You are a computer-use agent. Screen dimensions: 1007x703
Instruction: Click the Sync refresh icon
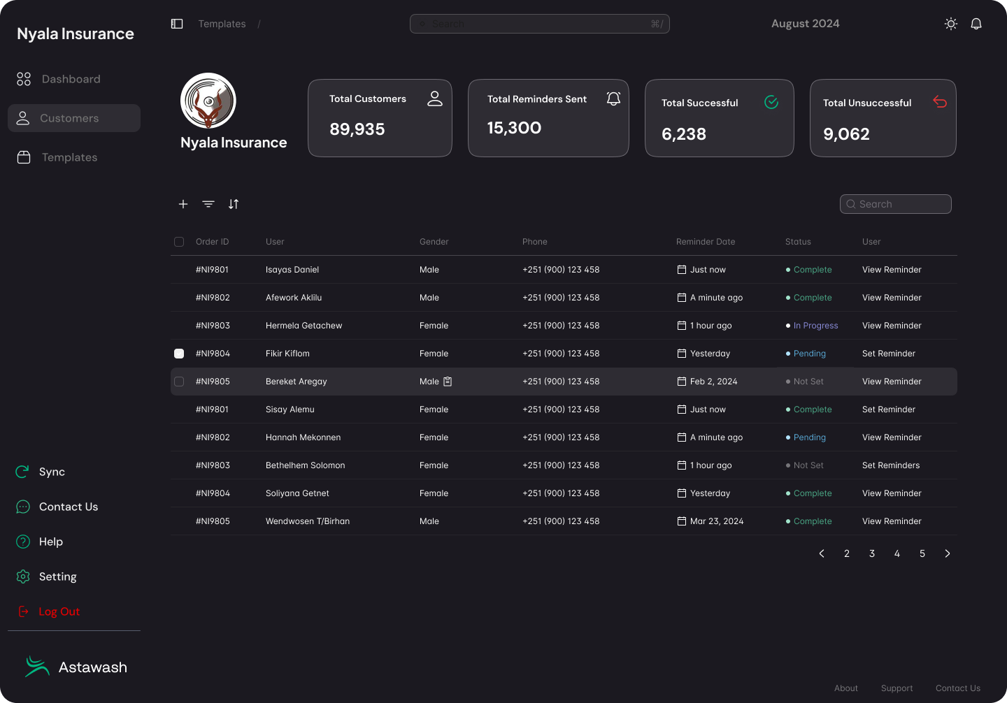pyautogui.click(x=23, y=472)
